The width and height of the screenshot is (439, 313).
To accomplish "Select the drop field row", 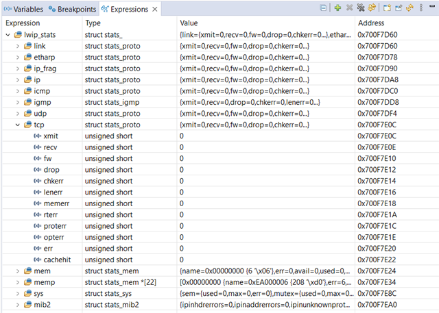I will [221, 170].
